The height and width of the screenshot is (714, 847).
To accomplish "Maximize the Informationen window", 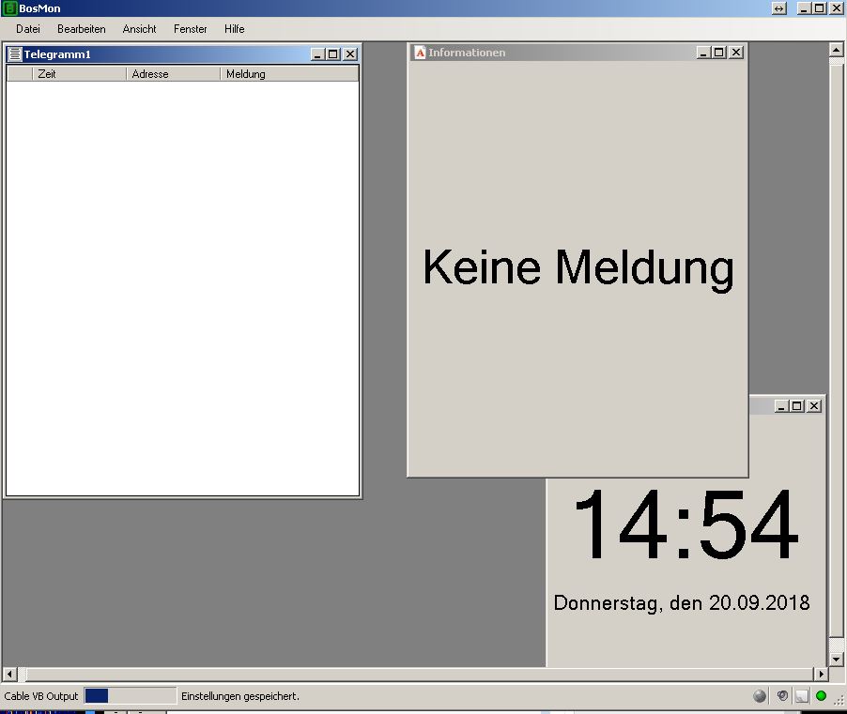I will click(719, 53).
